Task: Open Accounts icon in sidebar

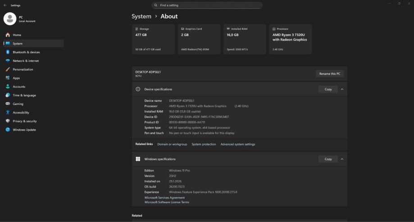Action: coord(8,86)
